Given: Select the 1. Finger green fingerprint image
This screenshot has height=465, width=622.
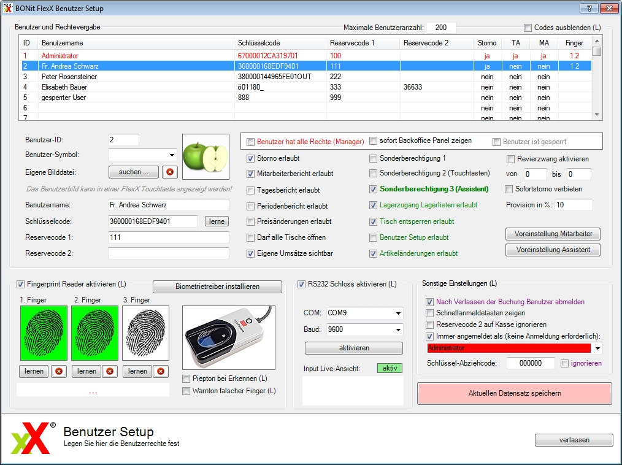Looking at the screenshot, I should (x=44, y=333).
